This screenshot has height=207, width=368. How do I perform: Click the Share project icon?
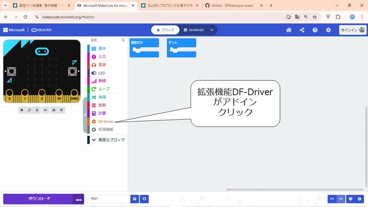302,30
